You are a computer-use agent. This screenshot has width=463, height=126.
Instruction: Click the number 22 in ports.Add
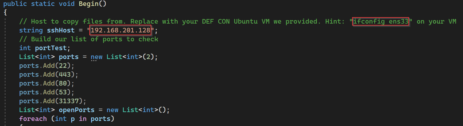63,66
